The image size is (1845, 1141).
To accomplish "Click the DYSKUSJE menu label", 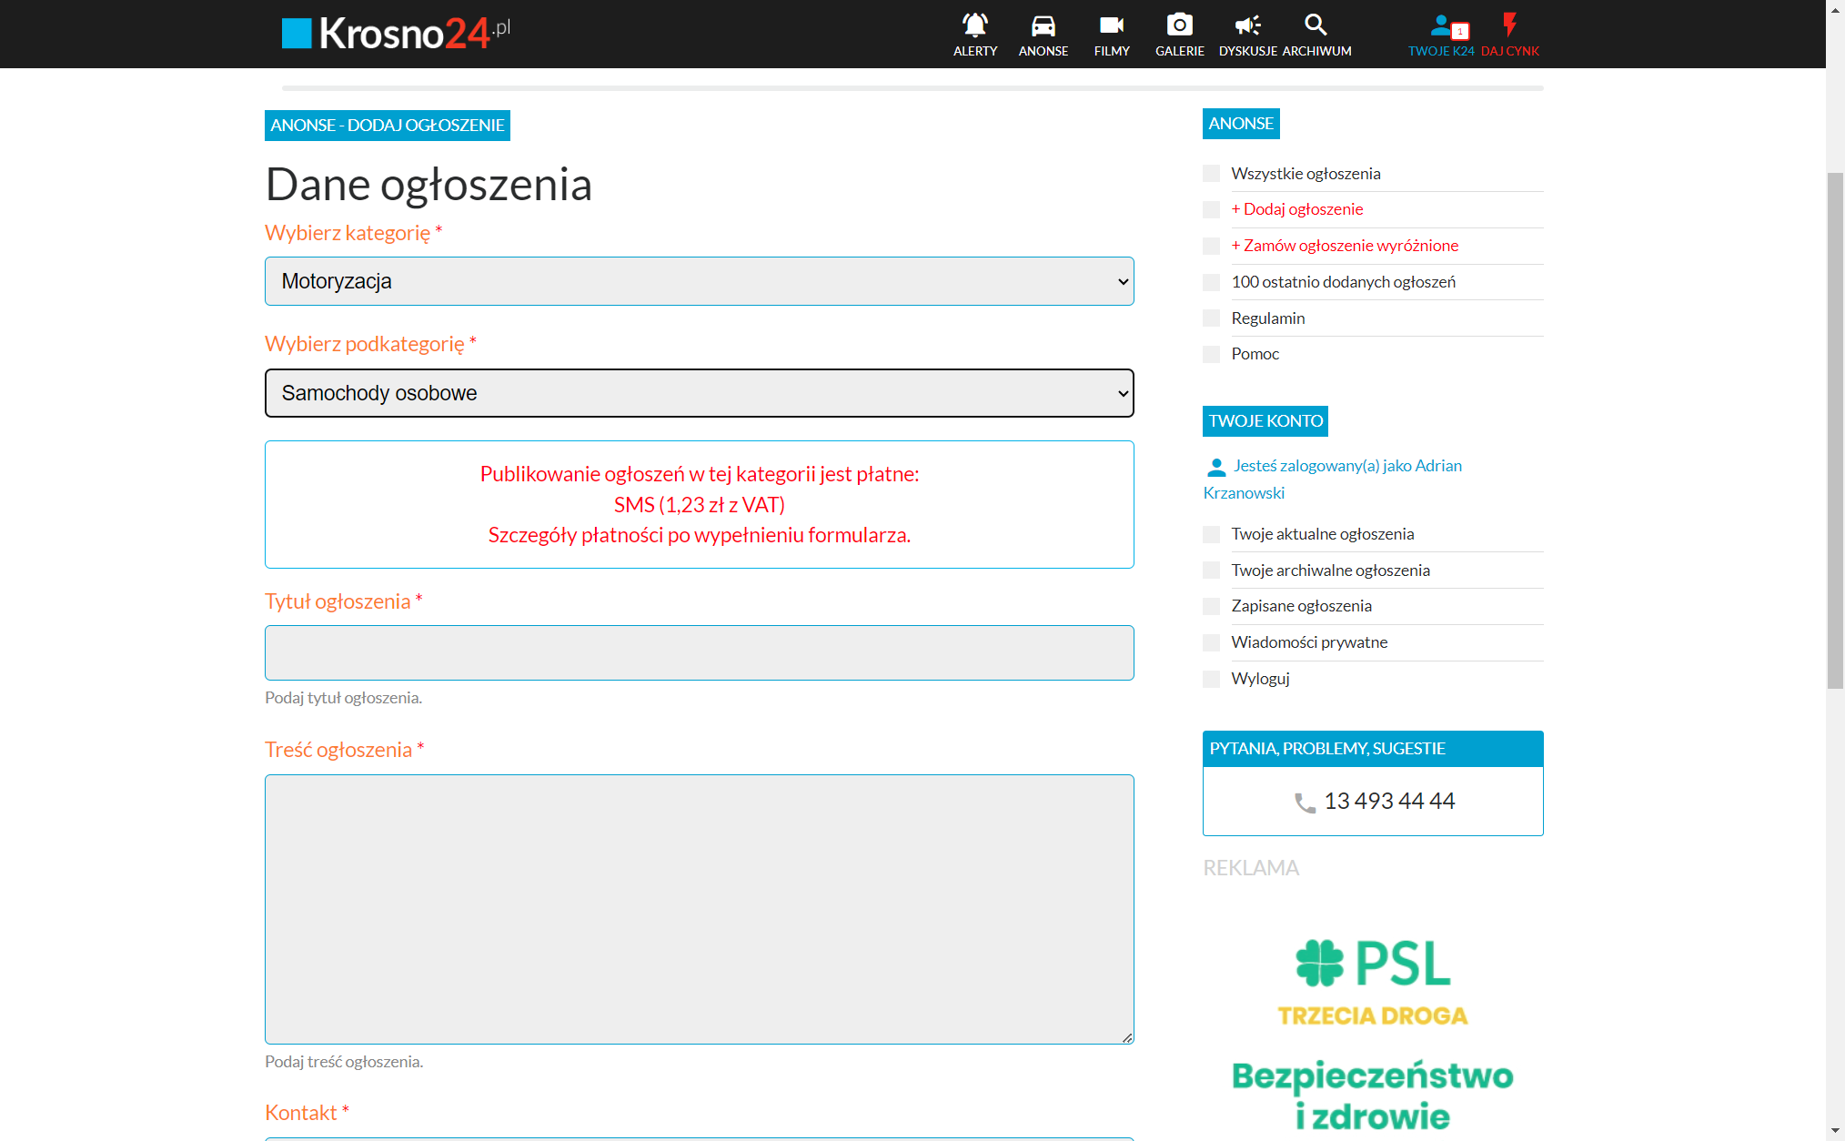I will (1248, 52).
